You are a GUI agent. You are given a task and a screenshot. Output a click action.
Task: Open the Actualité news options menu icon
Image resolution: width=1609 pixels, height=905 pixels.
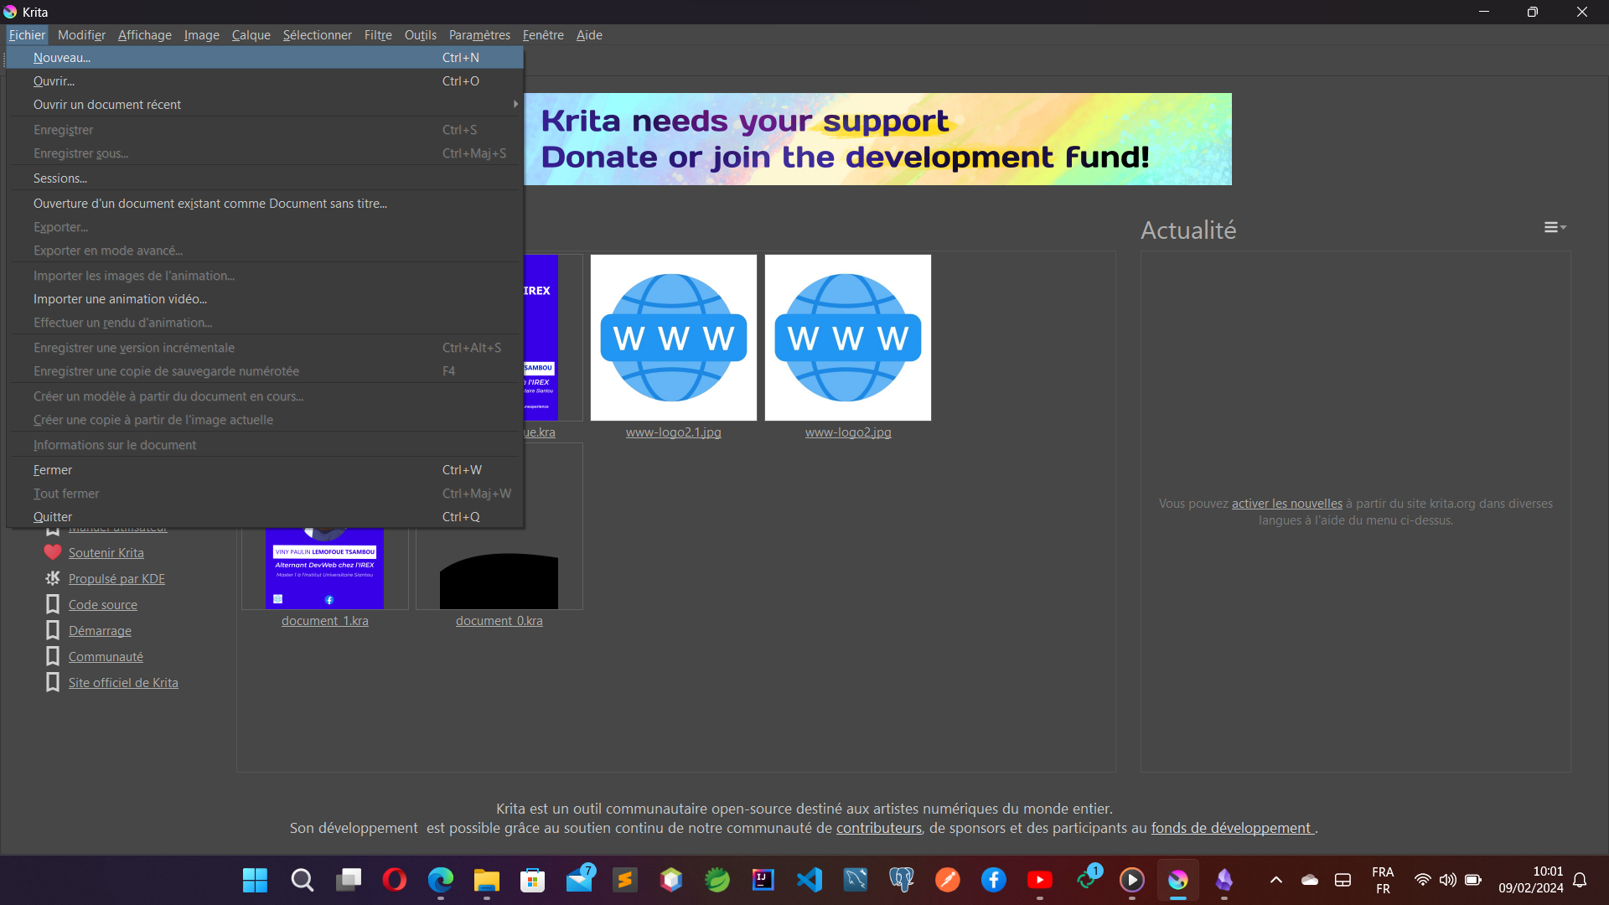1555,227
